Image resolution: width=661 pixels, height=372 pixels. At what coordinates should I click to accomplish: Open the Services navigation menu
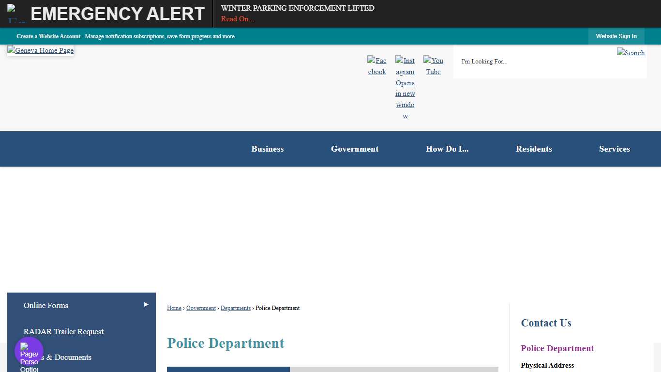click(x=614, y=149)
